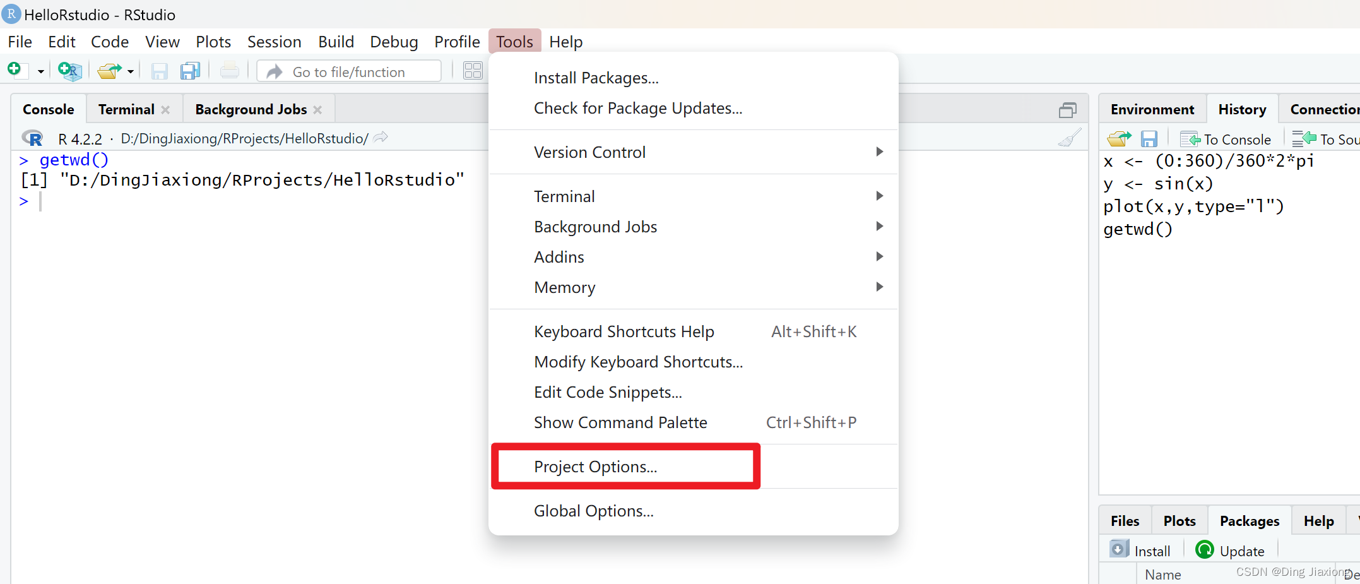The height and width of the screenshot is (584, 1360).
Task: Load history from file icon
Action: (1119, 139)
